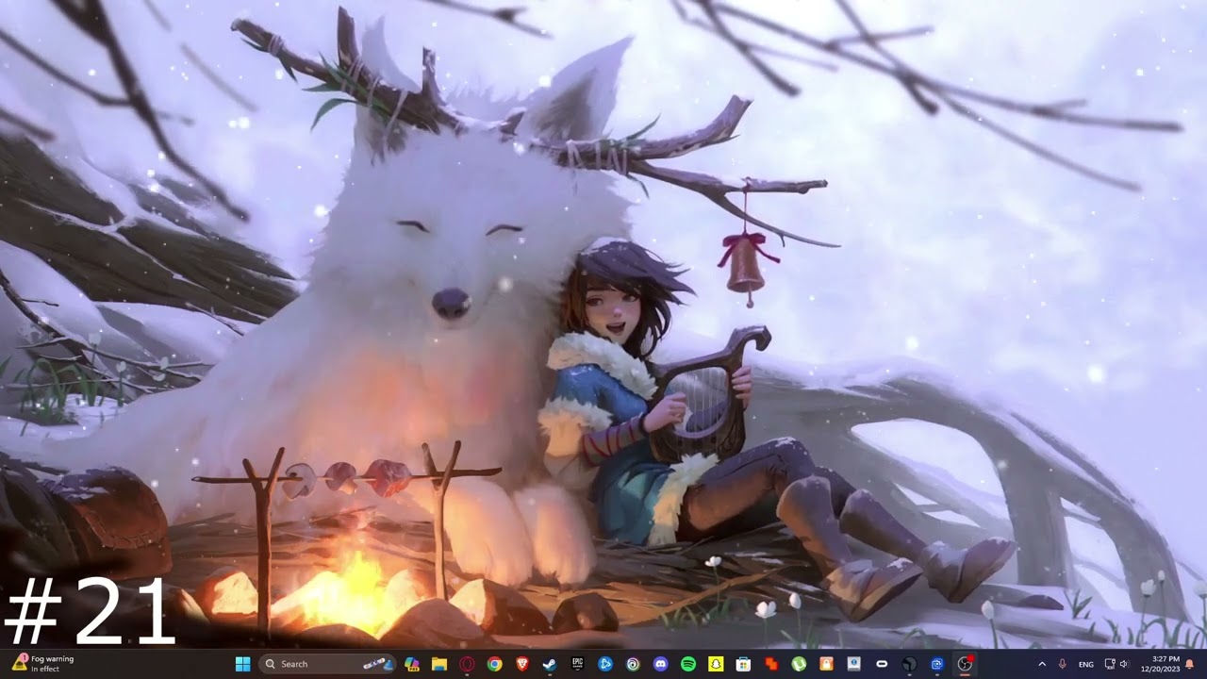Open the Copilot preview icon on taskbar

[412, 664]
